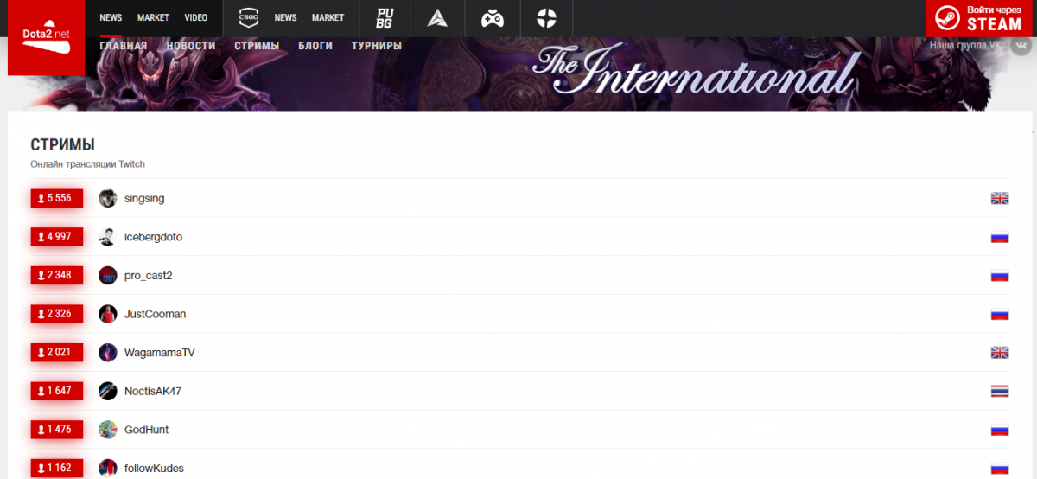Click the 4 997 viewers badge
This screenshot has height=479, width=1037.
click(57, 237)
